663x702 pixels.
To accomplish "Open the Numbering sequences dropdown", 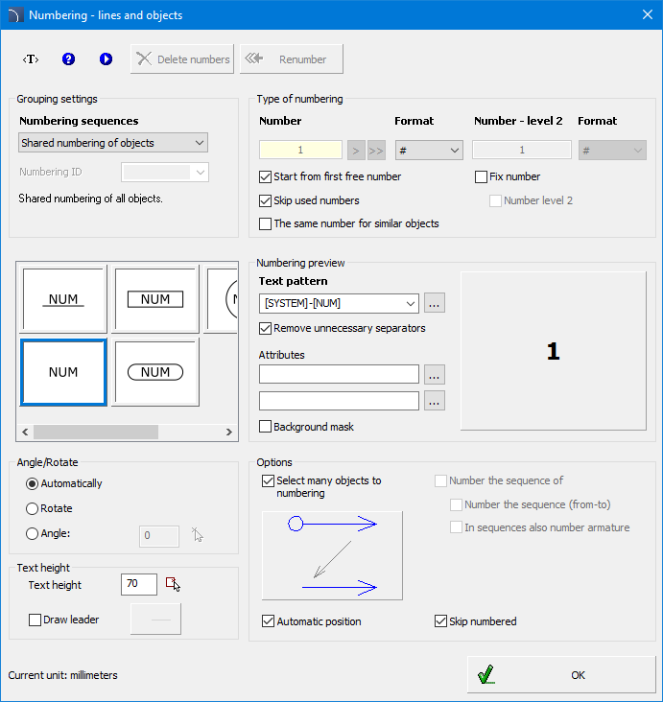I will [x=113, y=143].
